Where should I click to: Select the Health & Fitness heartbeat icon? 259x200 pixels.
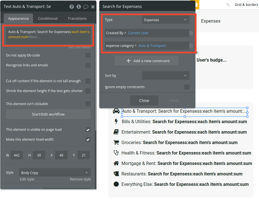pyautogui.click(x=116, y=153)
